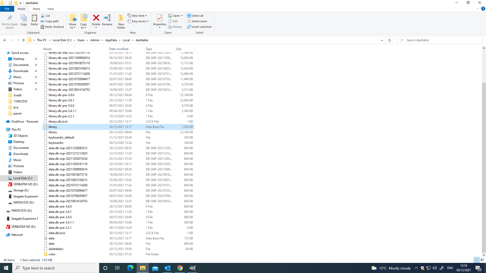486x273 pixels.
Task: Click the Delete icon in ribbon
Action: 96,18
